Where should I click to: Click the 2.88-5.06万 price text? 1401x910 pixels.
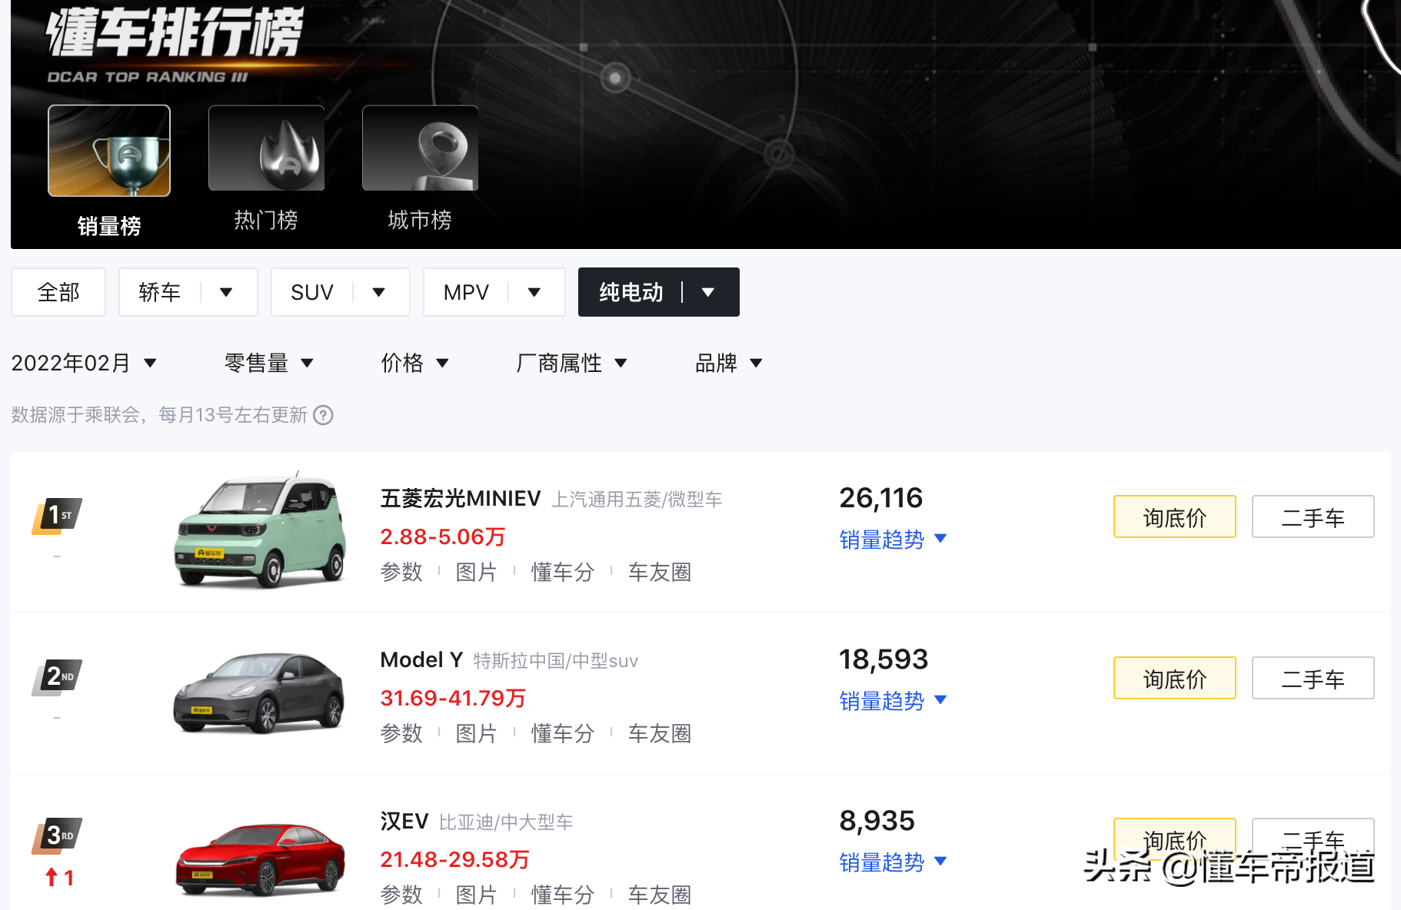tap(443, 536)
